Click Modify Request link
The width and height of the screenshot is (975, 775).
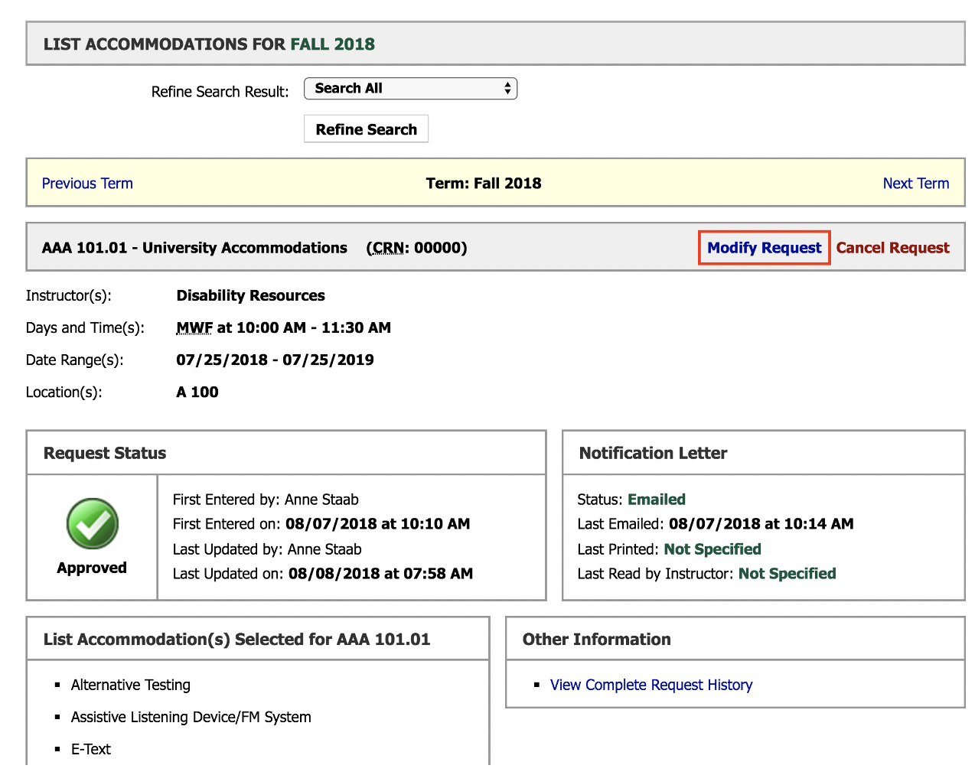764,248
